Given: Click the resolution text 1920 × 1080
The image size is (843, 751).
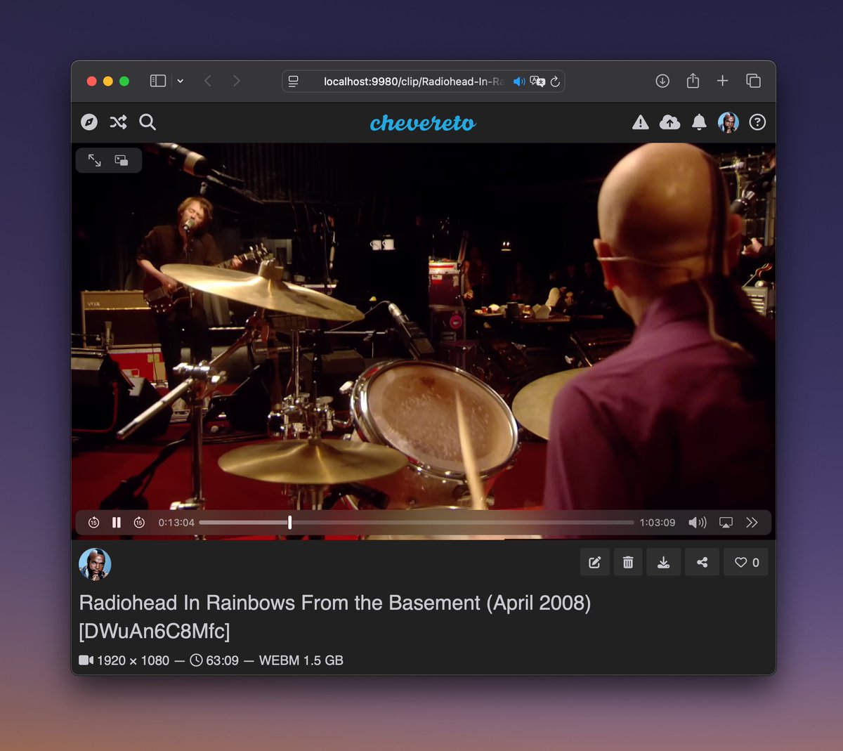Looking at the screenshot, I should 133,660.
